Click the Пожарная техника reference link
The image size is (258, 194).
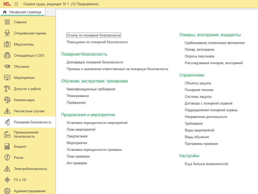pos(199,90)
